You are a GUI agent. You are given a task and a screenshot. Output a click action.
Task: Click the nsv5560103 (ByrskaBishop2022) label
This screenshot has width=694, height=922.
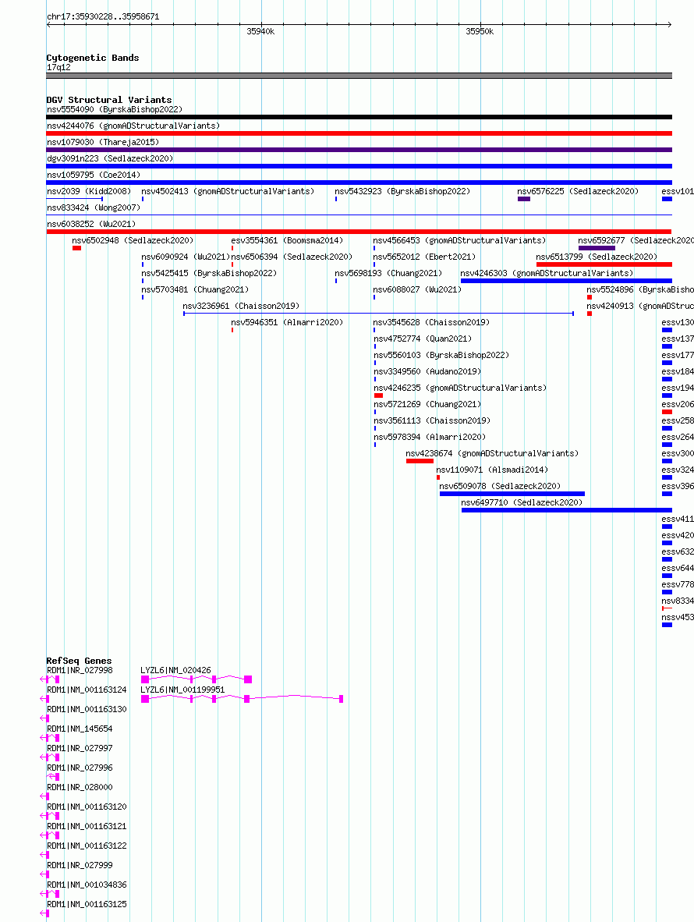(x=441, y=356)
